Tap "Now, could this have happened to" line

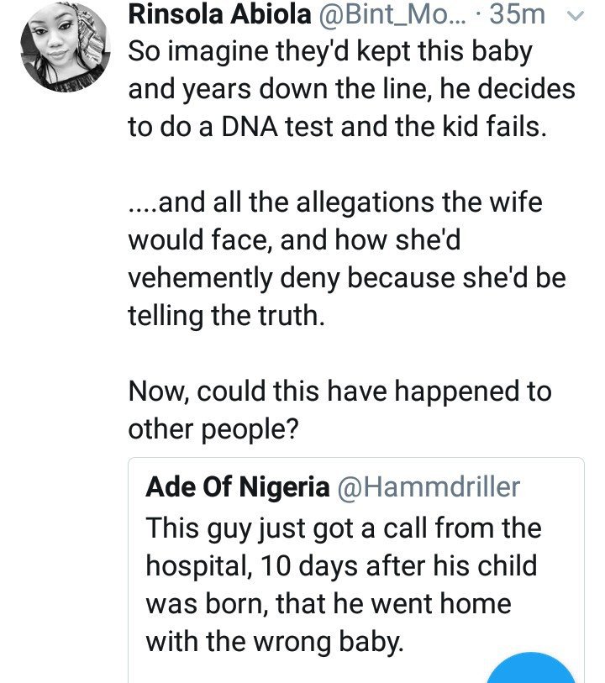tap(339, 391)
